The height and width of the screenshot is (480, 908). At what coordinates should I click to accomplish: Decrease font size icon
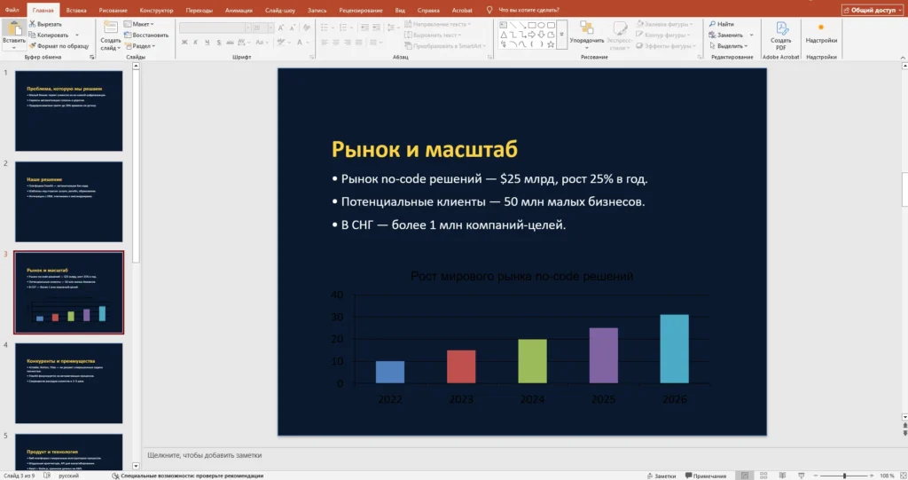293,28
